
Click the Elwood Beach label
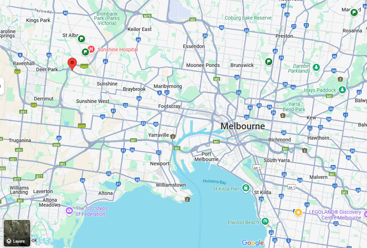243,222
